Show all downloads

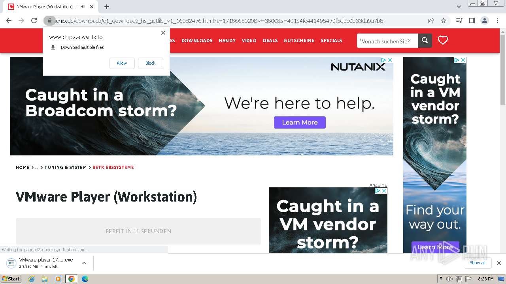click(x=477, y=263)
